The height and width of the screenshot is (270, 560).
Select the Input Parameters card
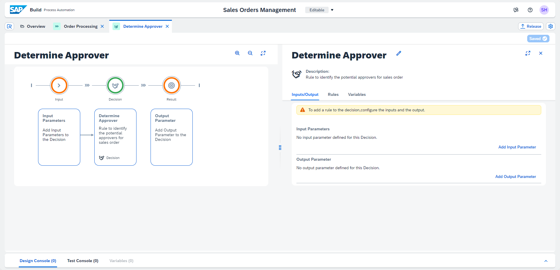(59, 137)
